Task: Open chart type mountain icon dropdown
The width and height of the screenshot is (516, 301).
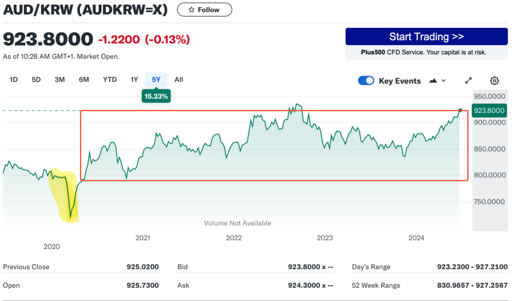Action: coord(437,81)
